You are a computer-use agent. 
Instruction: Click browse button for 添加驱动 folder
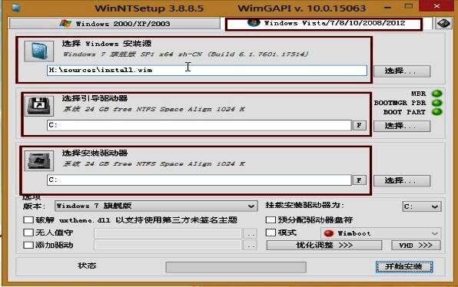tap(251, 246)
